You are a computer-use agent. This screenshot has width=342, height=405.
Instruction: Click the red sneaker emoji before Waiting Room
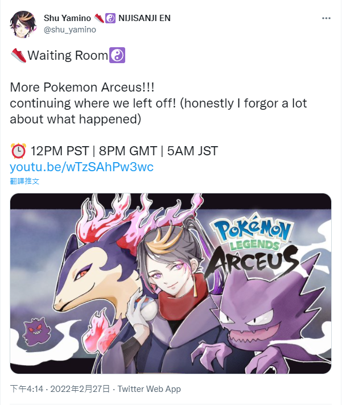18,55
